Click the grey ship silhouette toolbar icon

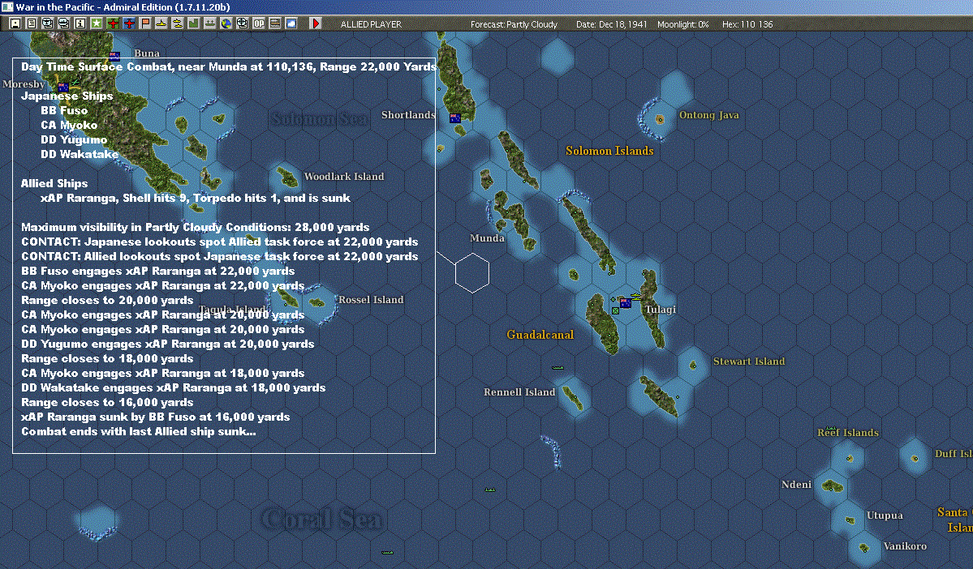coord(209,24)
